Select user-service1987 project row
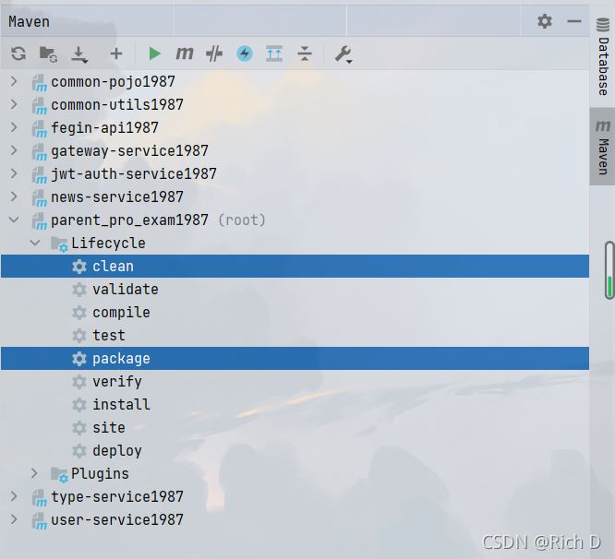The image size is (615, 559). coord(295,519)
